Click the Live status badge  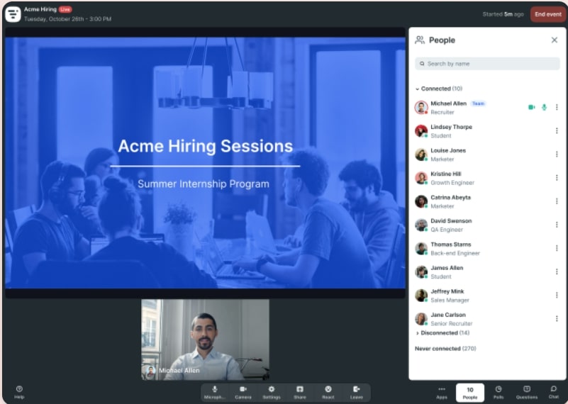65,9
